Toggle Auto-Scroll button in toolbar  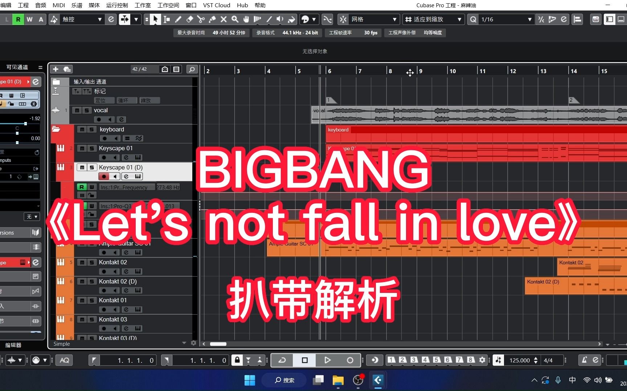click(124, 19)
